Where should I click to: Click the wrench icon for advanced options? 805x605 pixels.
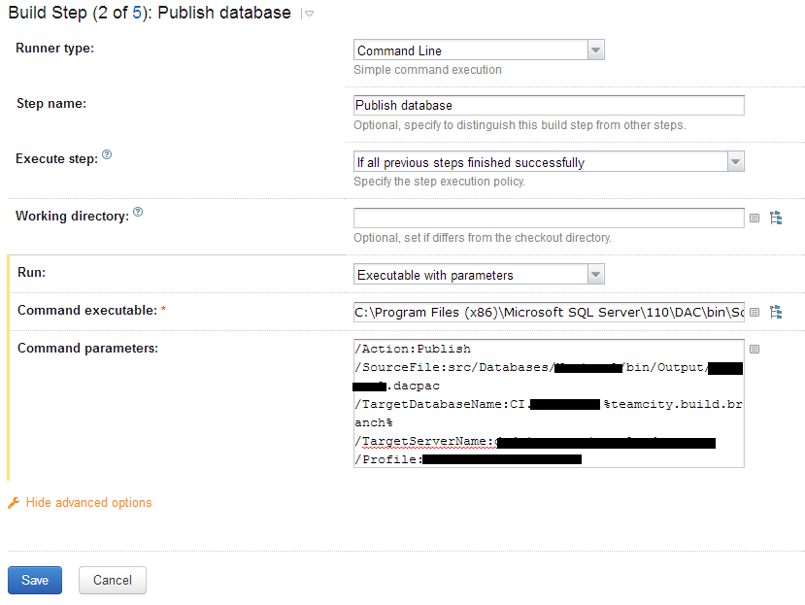[x=14, y=503]
